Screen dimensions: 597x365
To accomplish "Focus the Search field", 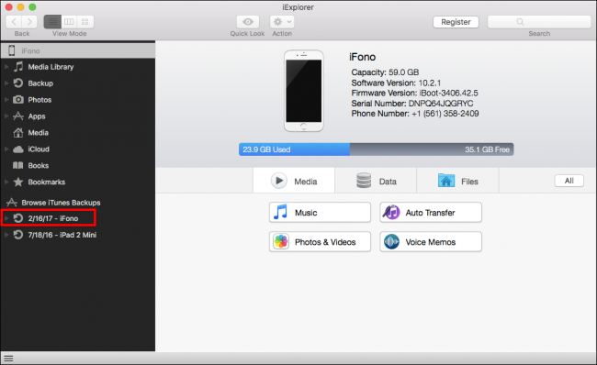I will tap(539, 22).
